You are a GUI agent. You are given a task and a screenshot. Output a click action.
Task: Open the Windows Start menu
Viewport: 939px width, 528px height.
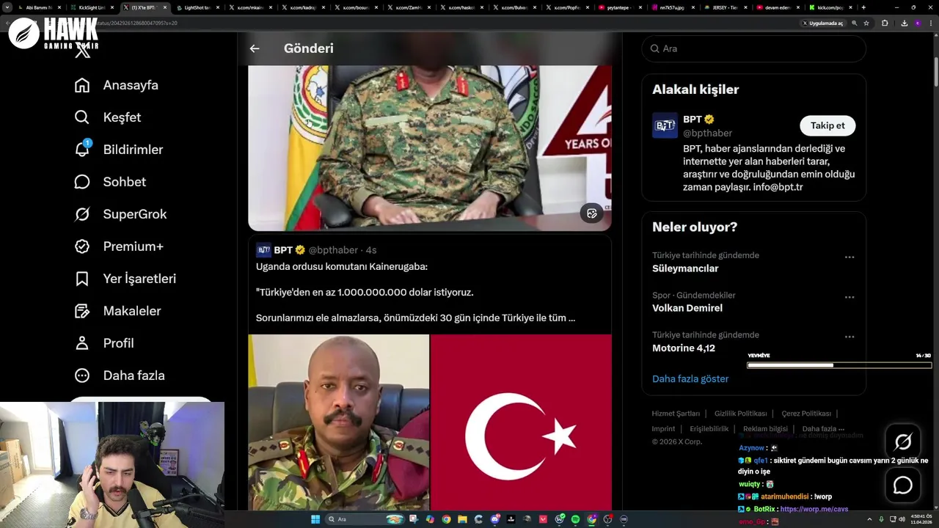[x=315, y=519]
